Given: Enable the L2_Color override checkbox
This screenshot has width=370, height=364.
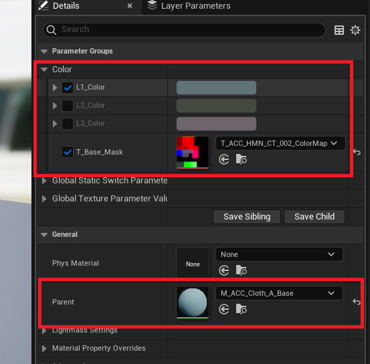Looking at the screenshot, I should coord(68,106).
